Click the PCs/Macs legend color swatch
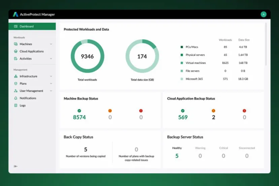This screenshot has height=186, width=279. (182, 47)
